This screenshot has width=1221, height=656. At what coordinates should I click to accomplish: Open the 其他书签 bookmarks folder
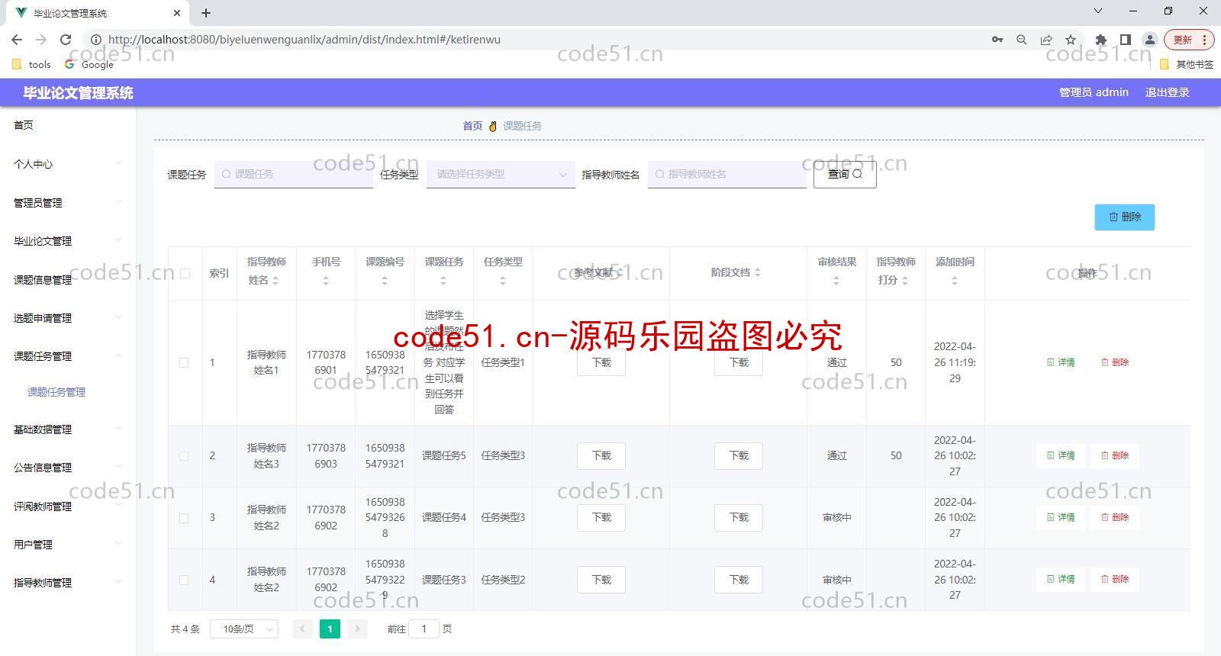click(1187, 64)
